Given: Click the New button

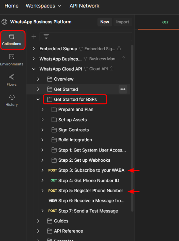Looking at the screenshot, I should pyautogui.click(x=105, y=22).
